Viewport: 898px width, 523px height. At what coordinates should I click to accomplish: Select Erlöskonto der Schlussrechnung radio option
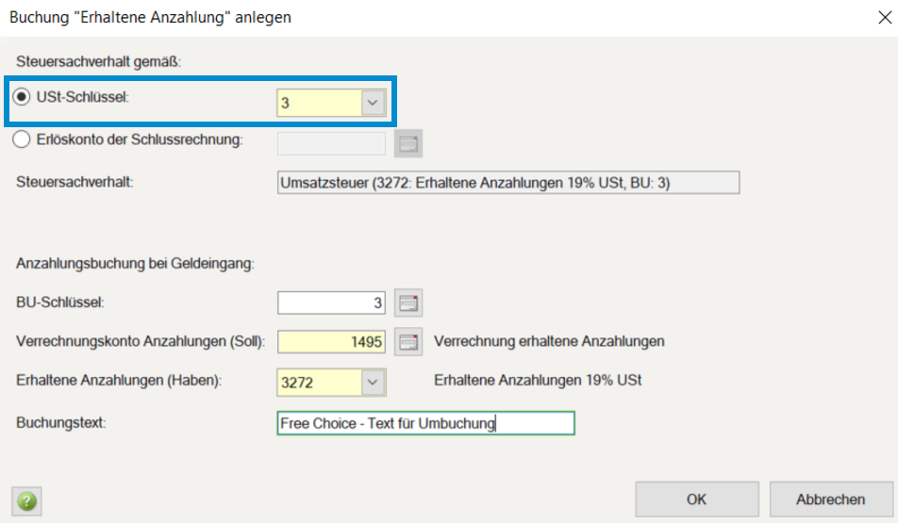(24, 140)
